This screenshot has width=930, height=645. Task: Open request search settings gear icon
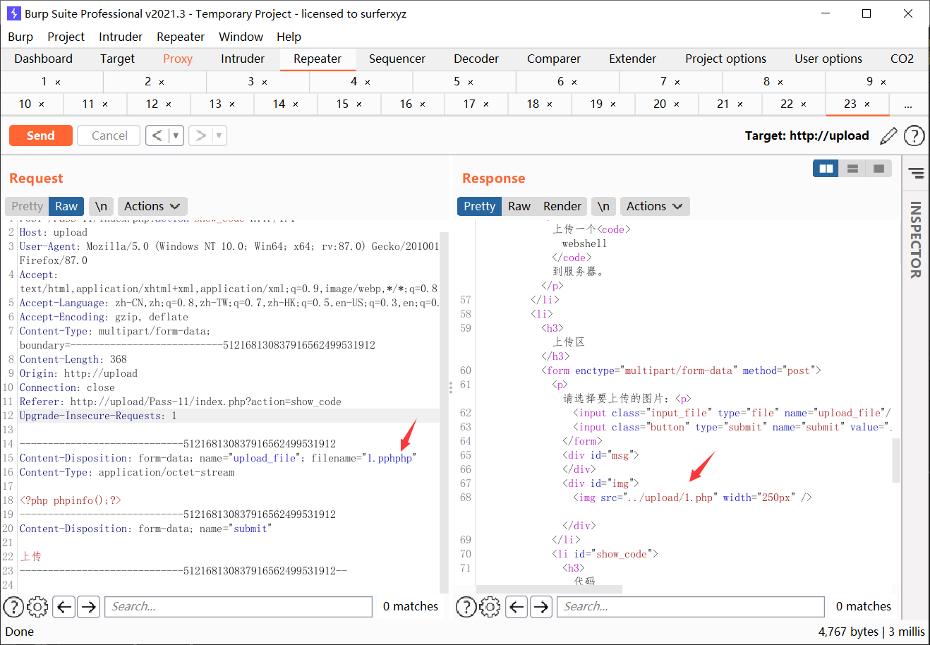37,606
